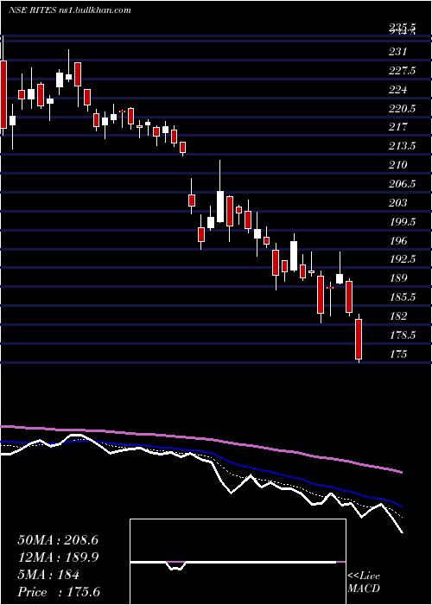This screenshot has height=605, width=432.
Task: Click the MACD histogram dip in inset box
Action: pos(176,565)
